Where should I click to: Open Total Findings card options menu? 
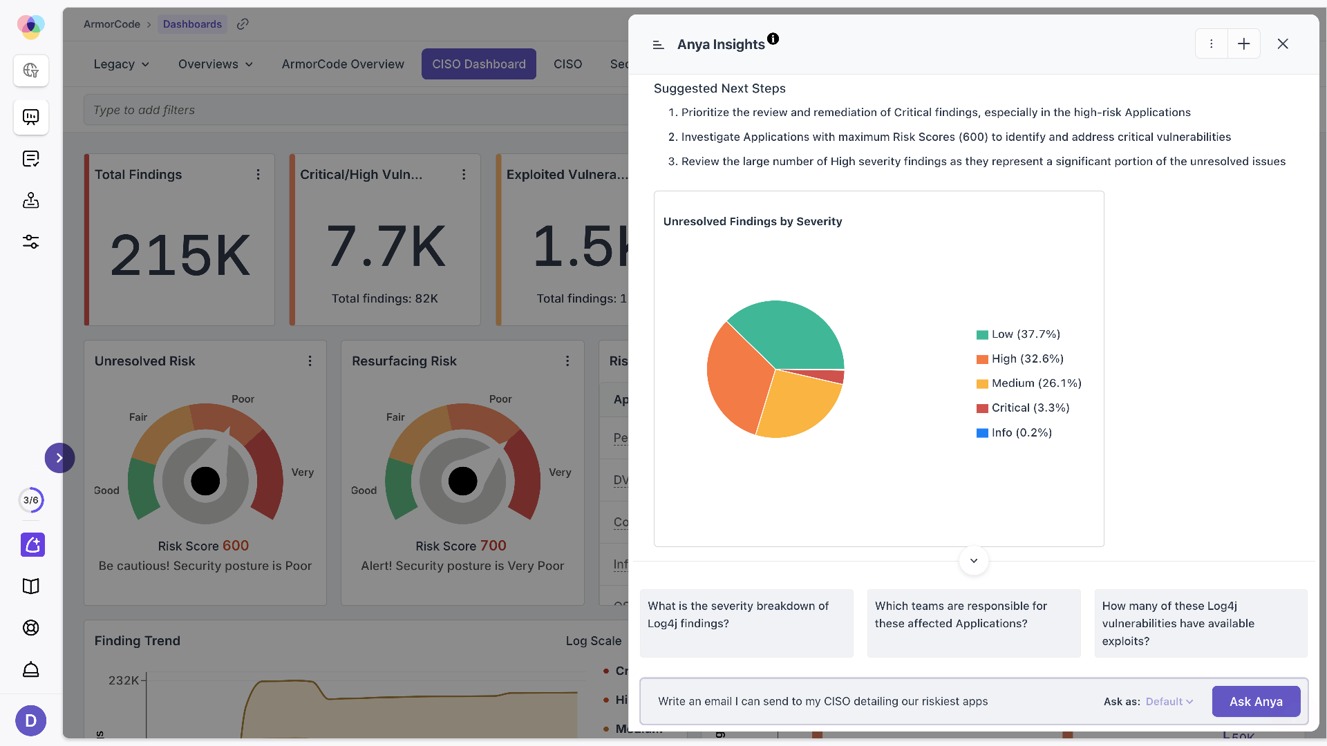(258, 175)
